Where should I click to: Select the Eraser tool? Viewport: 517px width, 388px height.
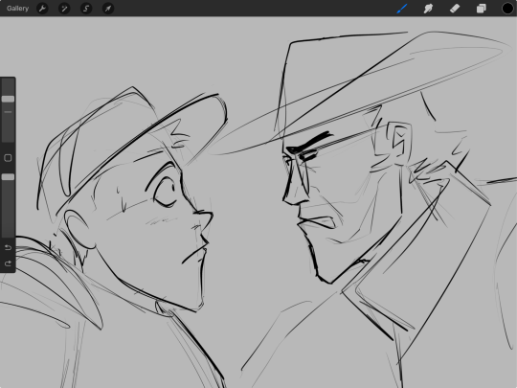455,9
